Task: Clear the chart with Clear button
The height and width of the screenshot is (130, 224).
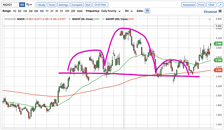Action: click(211, 5)
